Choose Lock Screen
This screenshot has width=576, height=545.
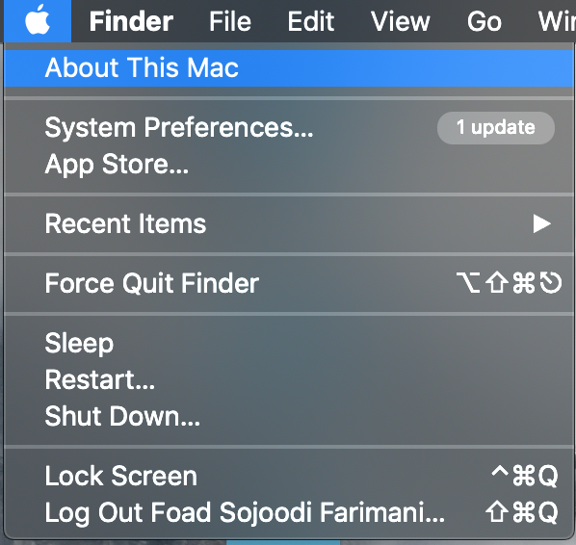tap(289, 476)
